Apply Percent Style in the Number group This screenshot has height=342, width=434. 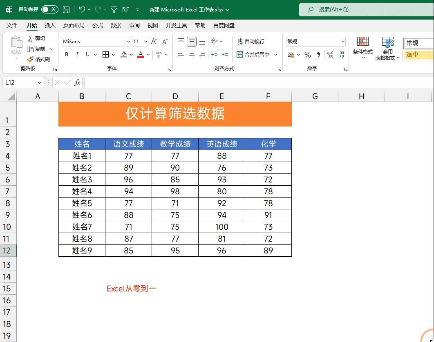[x=307, y=54]
